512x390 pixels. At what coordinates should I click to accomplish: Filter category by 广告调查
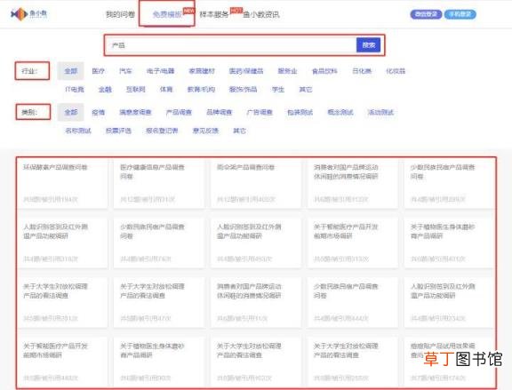260,112
